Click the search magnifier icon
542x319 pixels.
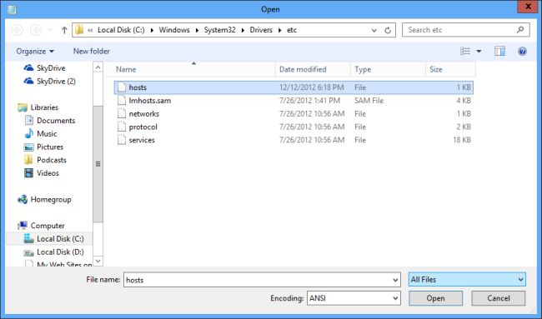point(520,30)
